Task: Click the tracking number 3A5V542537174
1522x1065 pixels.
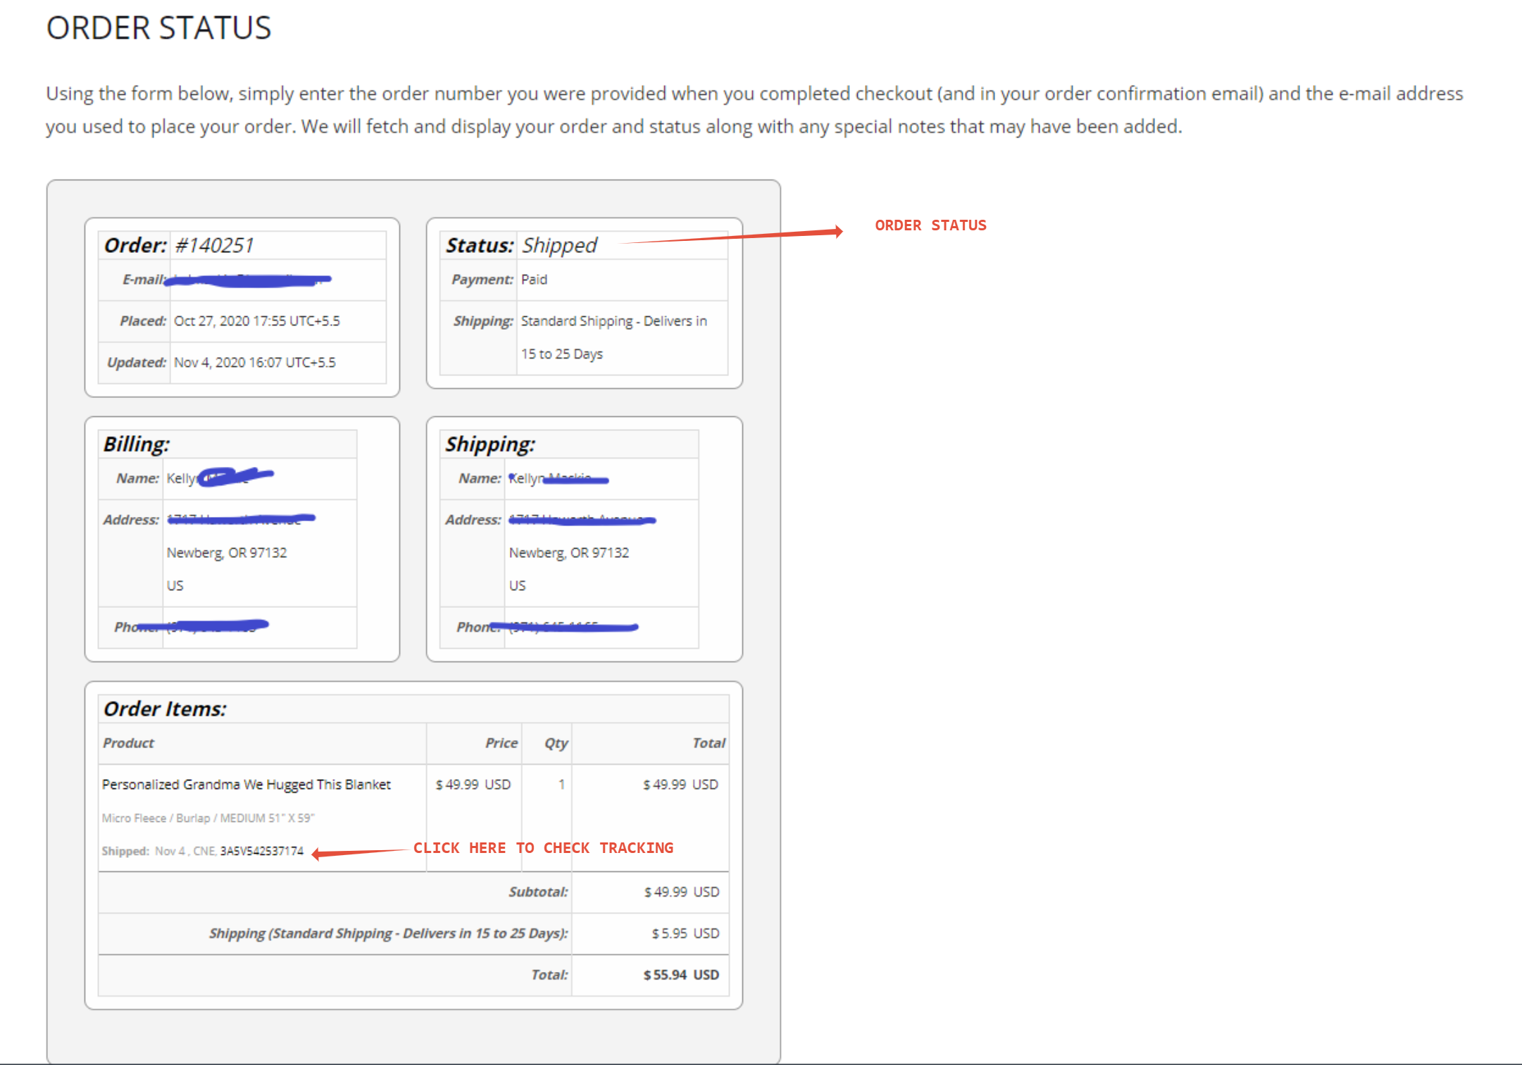Action: (261, 851)
